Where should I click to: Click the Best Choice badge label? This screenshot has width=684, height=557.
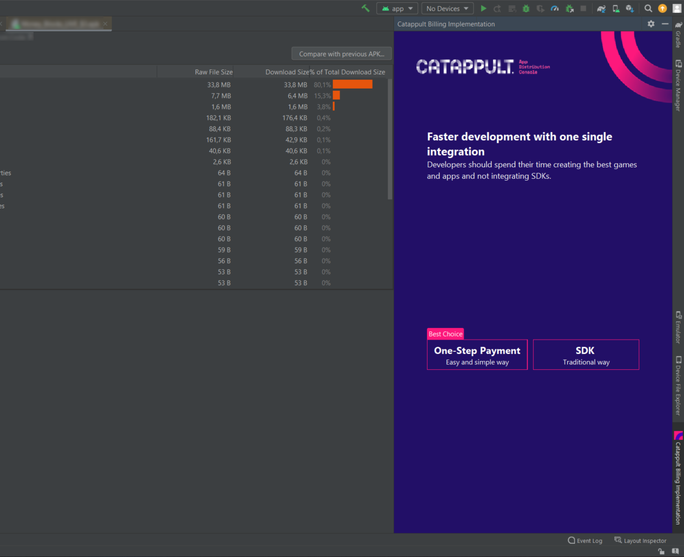[x=446, y=334]
